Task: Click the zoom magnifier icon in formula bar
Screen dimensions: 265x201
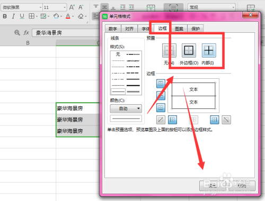Action: 17,33
